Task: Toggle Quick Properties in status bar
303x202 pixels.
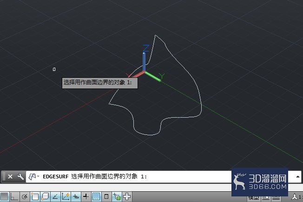Action: [x=106, y=196]
